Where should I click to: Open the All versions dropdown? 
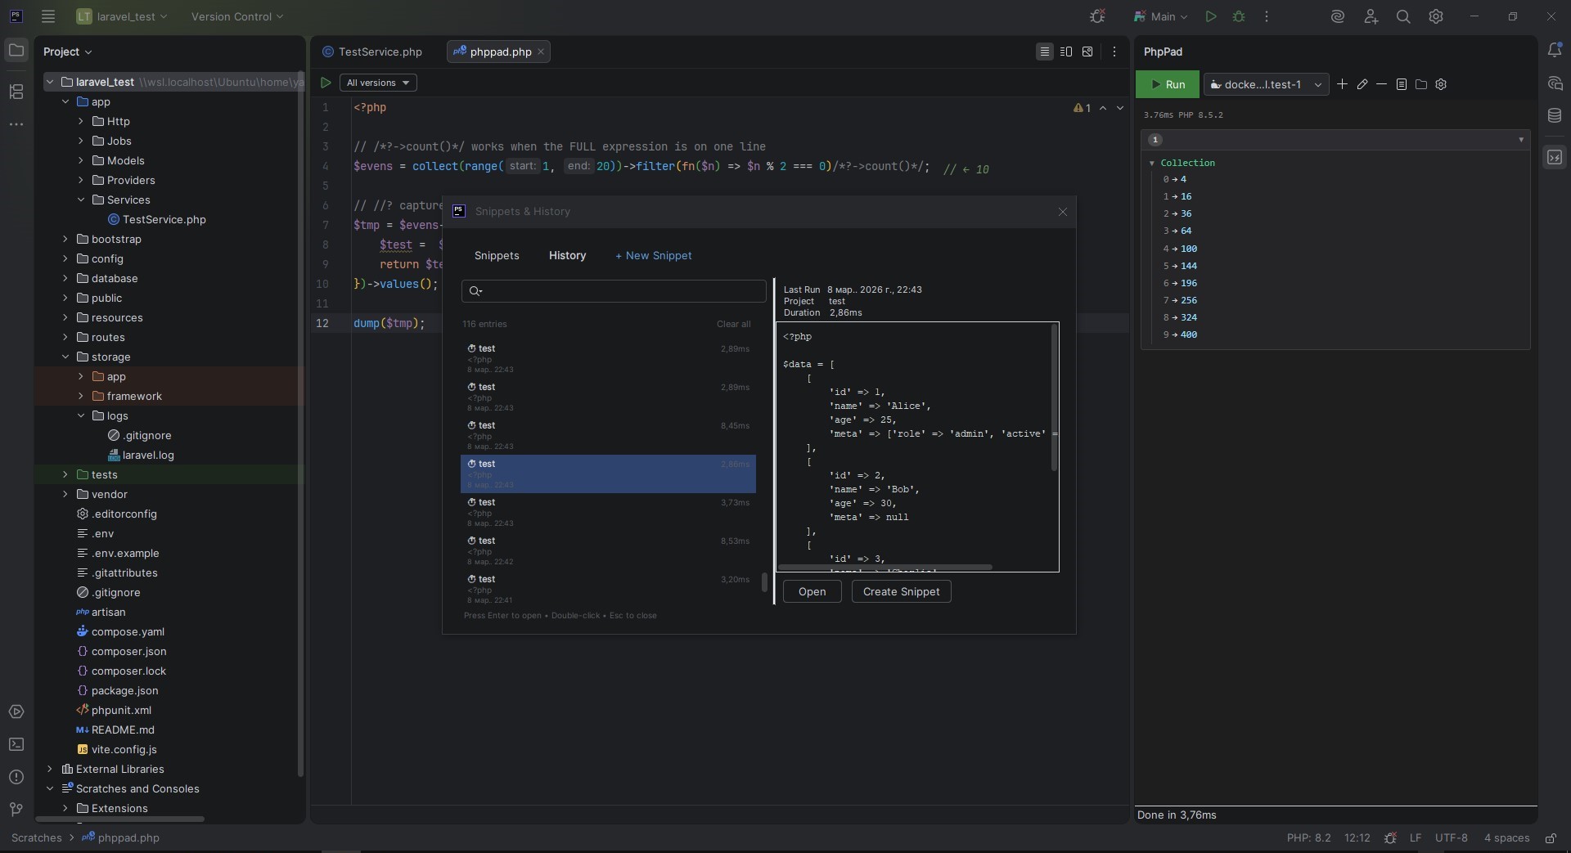[x=378, y=83]
